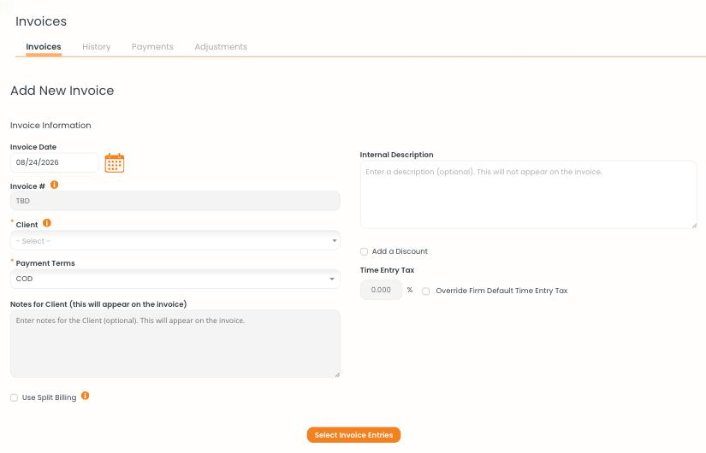Click the Add New Invoice heading

click(62, 91)
